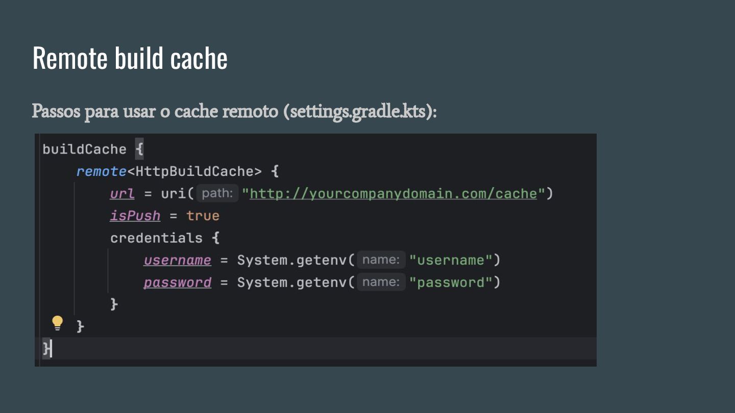Click the yellow lightbulb quick-fix icon
Screen dimensions: 735x413
coord(57,323)
